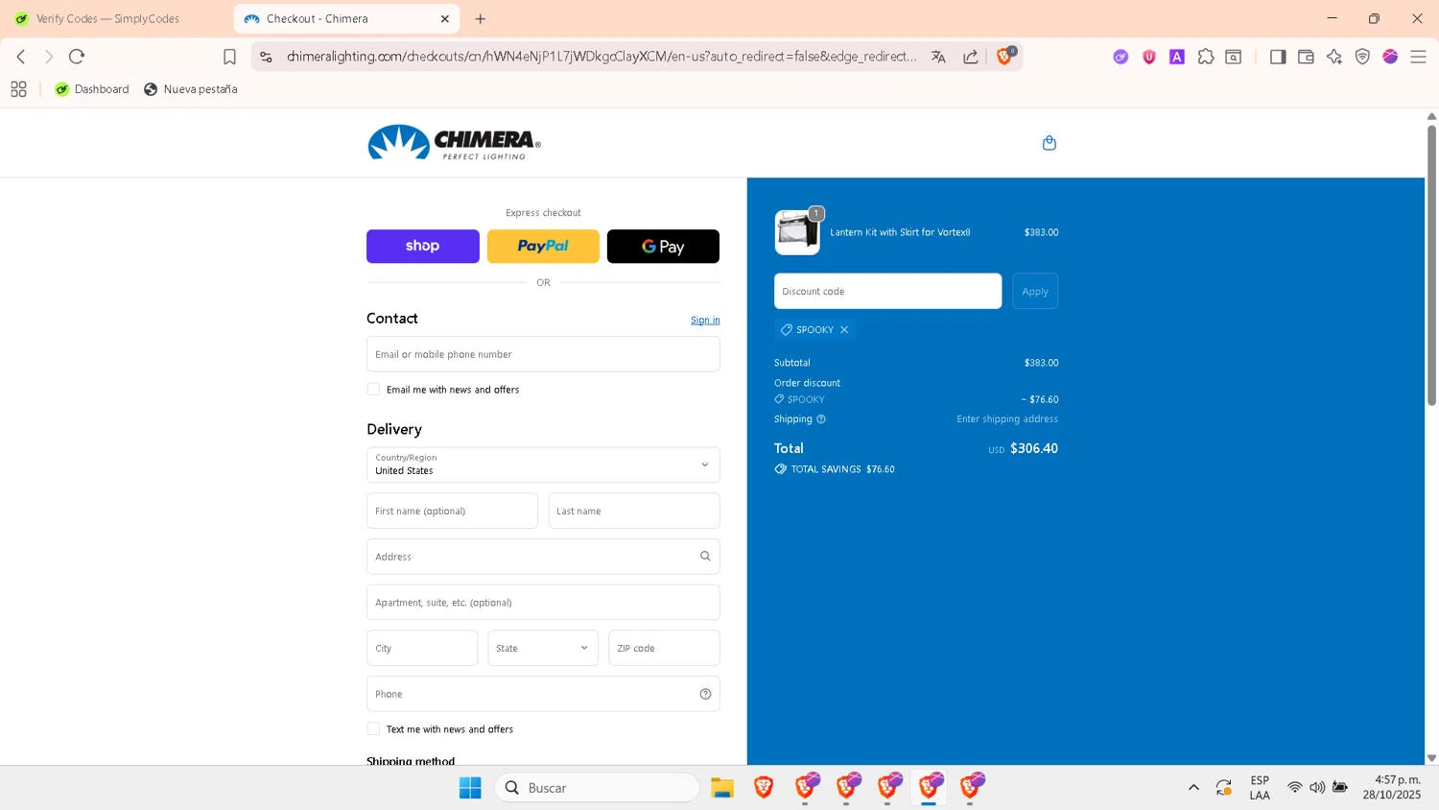Viewport: 1439px width, 810px height.
Task: Open the Nueva pestaña bookmark
Action: 191,89
